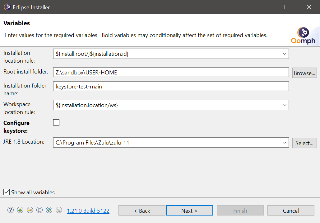The height and width of the screenshot is (223, 320).
Task: Expand the Workspace location rule dropdown
Action: coord(285,105)
